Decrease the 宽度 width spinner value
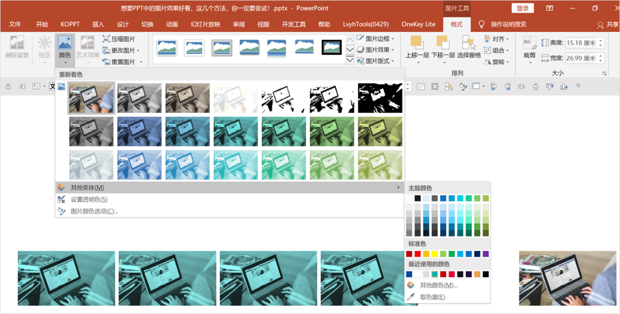Image resolution: width=620 pixels, height=314 pixels. pyautogui.click(x=601, y=61)
